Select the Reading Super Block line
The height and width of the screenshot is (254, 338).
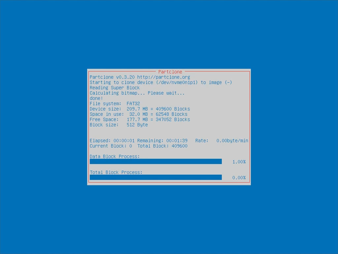click(115, 88)
